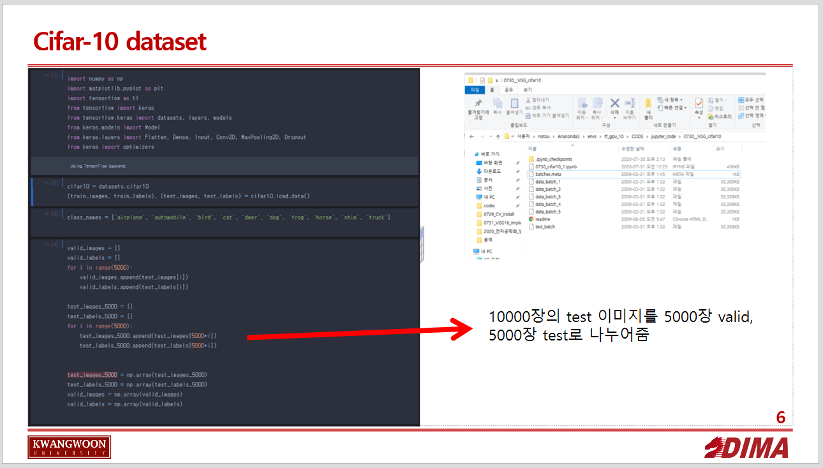Select 0729_CV_install folder in sidebar

coord(494,214)
